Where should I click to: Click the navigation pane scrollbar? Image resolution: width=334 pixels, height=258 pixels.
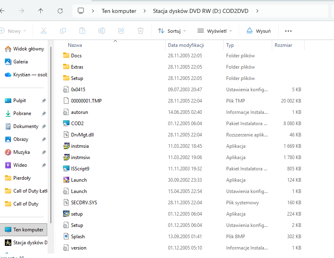[x=51, y=135]
